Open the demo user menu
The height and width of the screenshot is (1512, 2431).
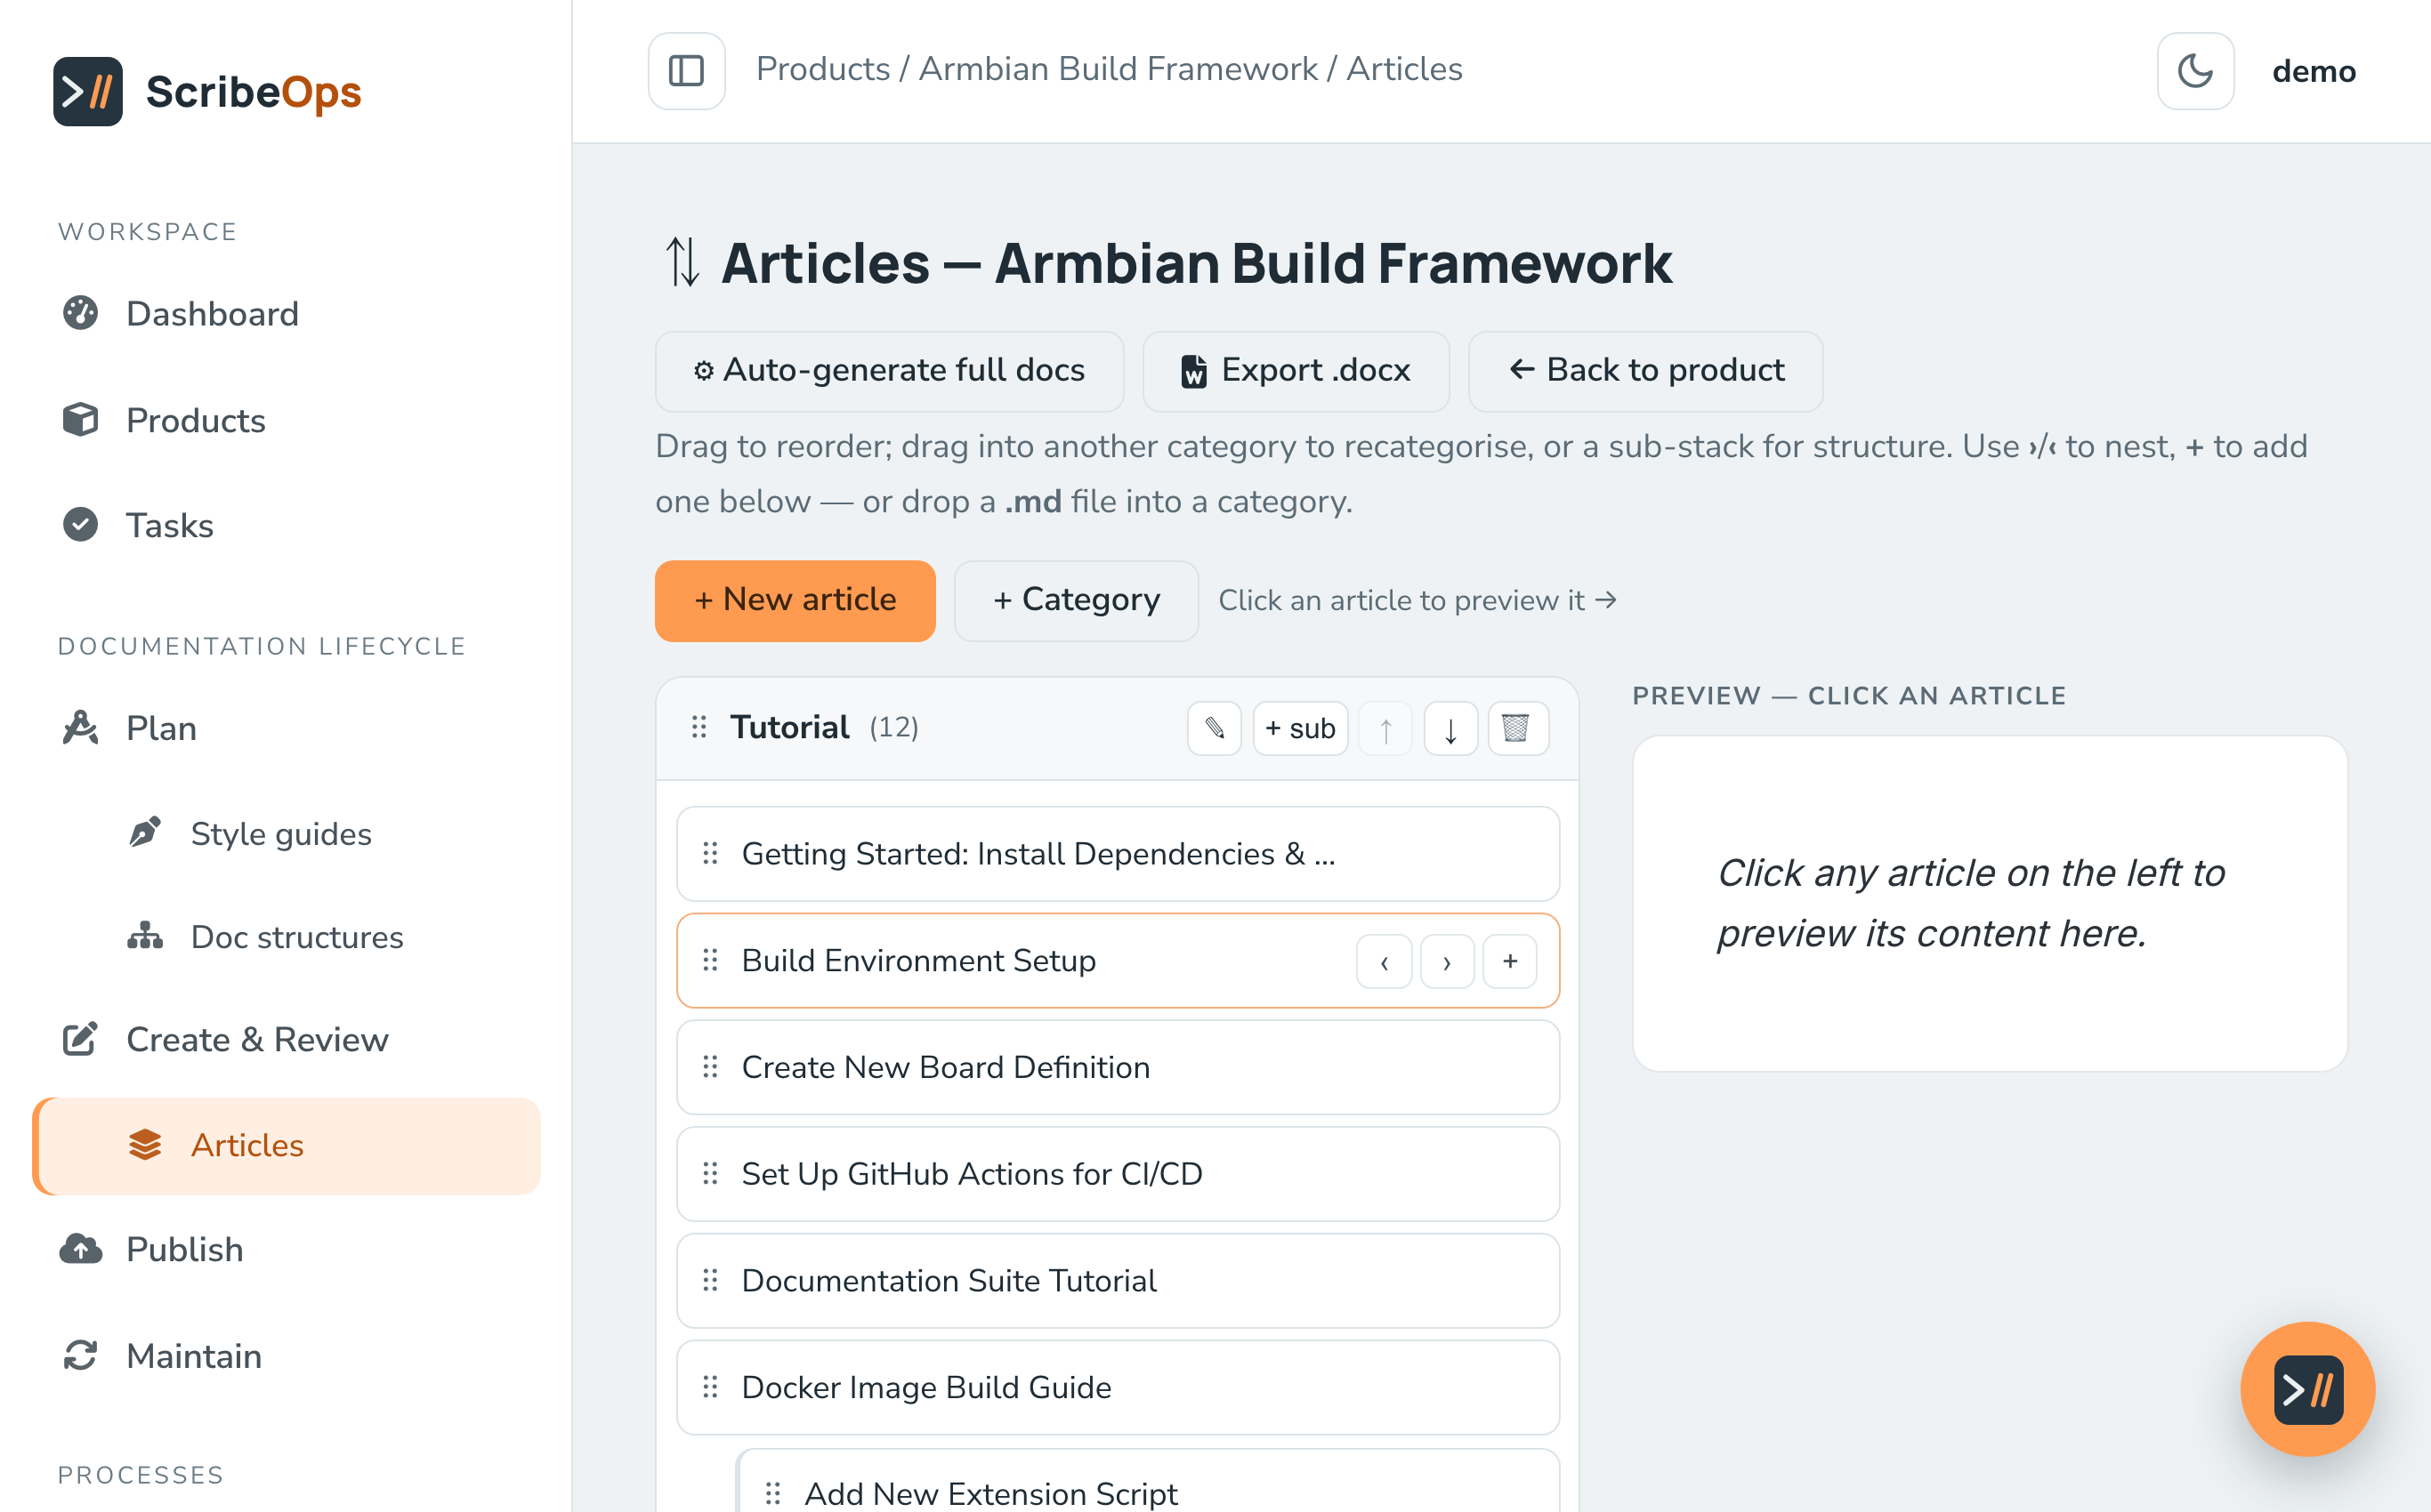(2313, 71)
